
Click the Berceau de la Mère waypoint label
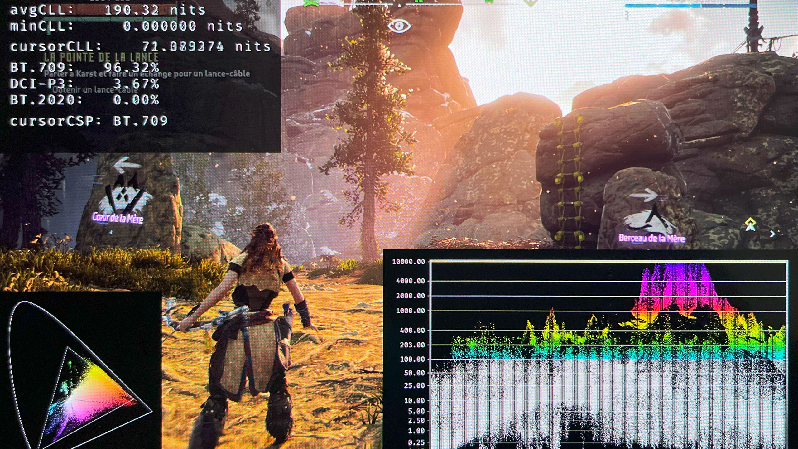(x=652, y=238)
